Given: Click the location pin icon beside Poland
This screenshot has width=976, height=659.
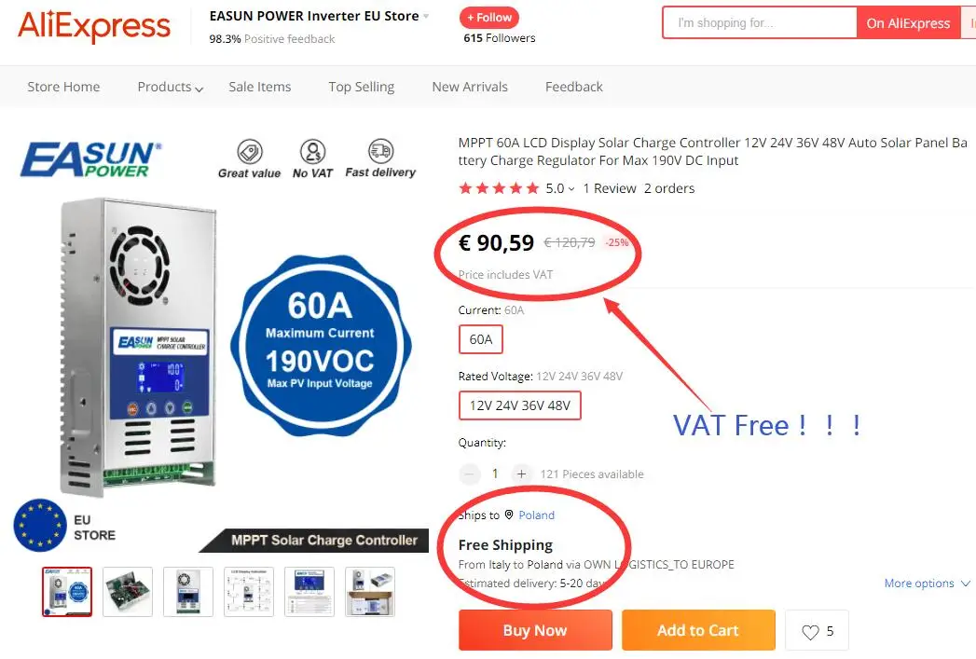Looking at the screenshot, I should coord(509,515).
